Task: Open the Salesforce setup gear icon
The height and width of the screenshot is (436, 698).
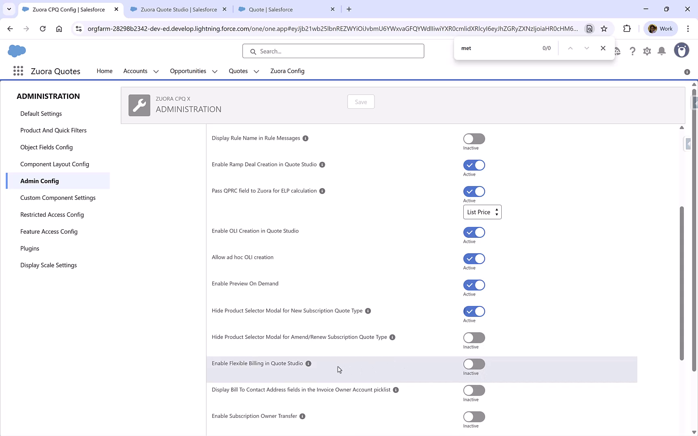Action: pos(647,51)
